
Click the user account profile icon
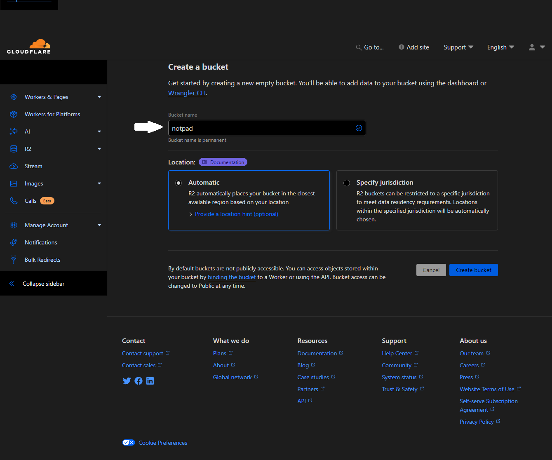point(532,47)
